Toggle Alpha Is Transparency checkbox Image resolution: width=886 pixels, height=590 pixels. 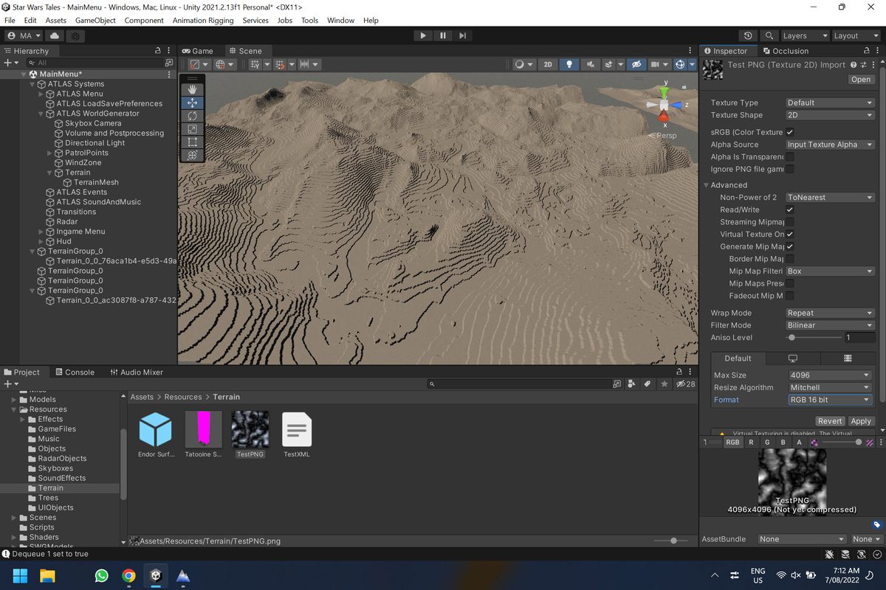tap(790, 156)
